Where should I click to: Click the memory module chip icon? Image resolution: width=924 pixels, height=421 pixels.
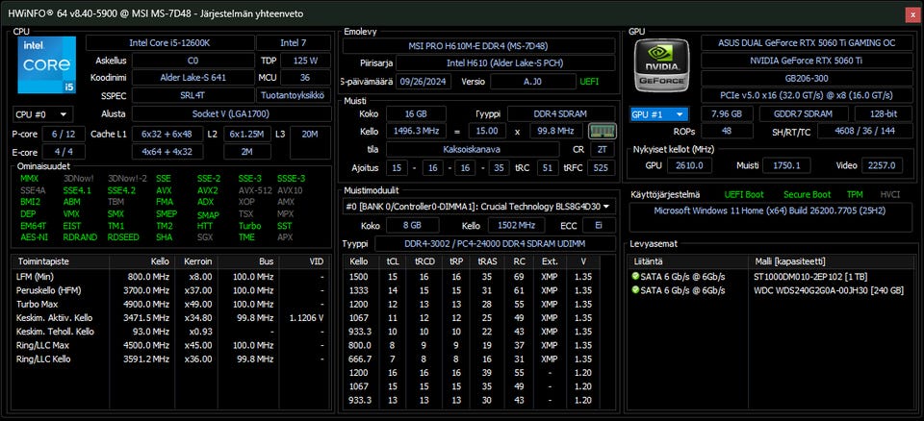(602, 131)
